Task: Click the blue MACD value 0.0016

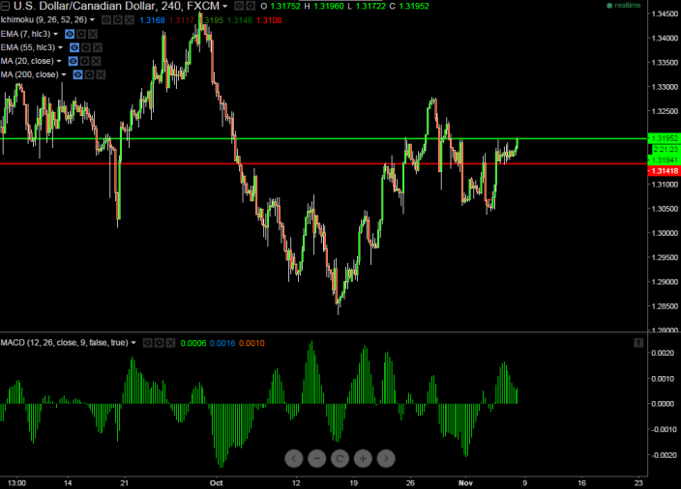Action: point(222,343)
